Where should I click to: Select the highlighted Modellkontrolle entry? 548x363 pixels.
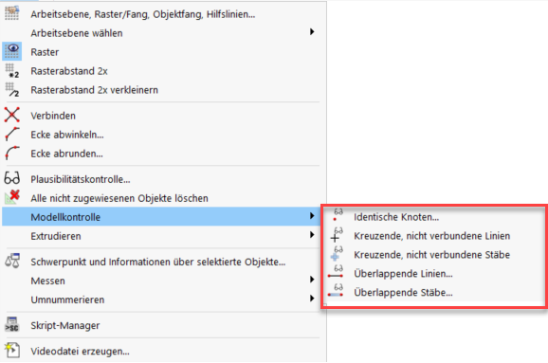[x=161, y=217]
